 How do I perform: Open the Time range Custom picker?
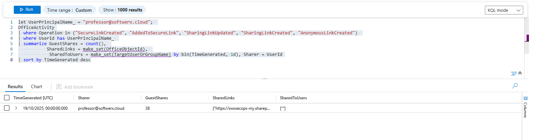click(x=69, y=10)
